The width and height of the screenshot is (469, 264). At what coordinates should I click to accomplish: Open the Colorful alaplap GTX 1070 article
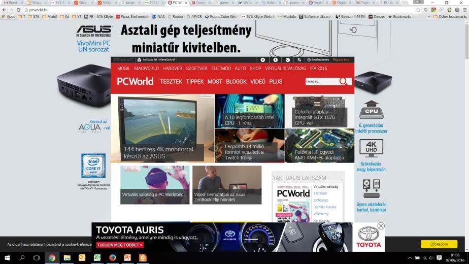[319, 111]
